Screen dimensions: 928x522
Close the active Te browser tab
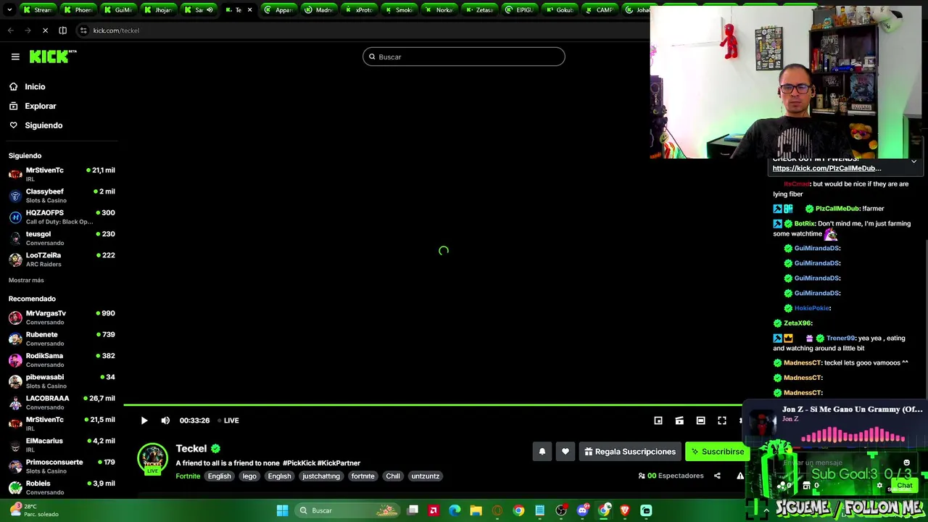[249, 9]
